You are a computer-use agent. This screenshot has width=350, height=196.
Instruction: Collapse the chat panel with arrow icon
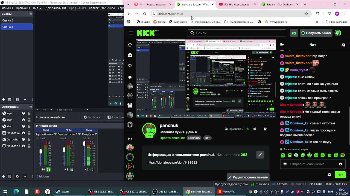(x=282, y=45)
